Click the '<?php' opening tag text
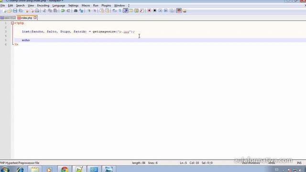Screen dimensions: 306x172 point(19,23)
